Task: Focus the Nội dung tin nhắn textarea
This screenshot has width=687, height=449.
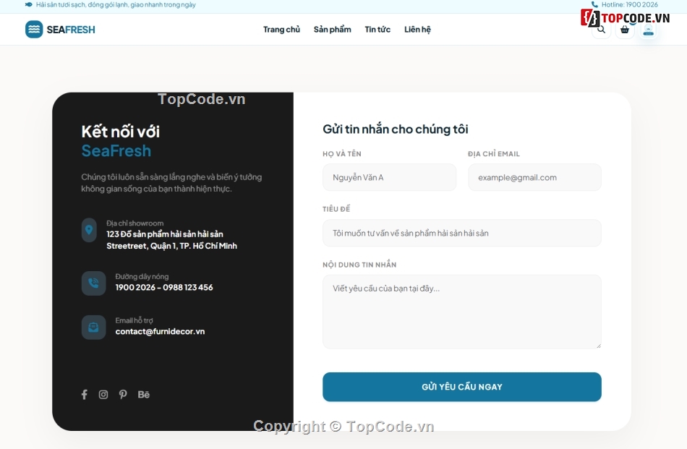Action: (x=462, y=312)
